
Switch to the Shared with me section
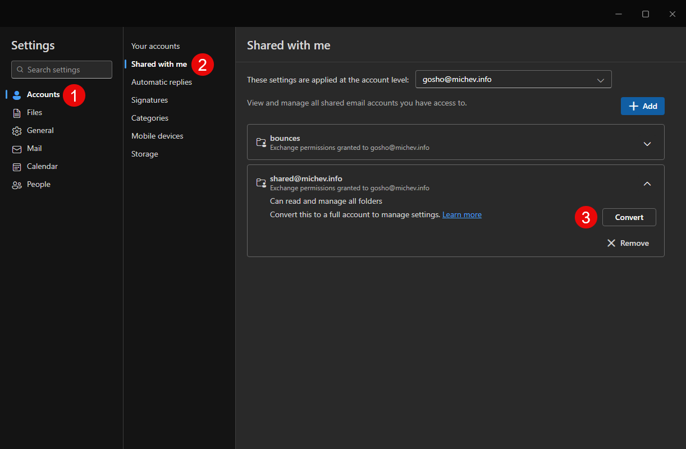(159, 64)
